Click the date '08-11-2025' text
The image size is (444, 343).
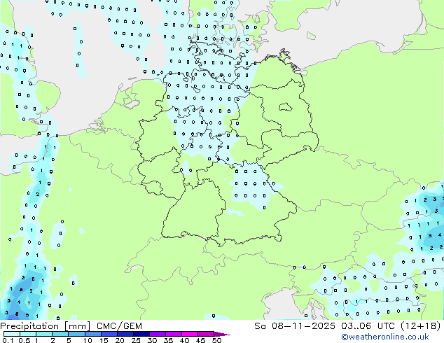click(303, 326)
